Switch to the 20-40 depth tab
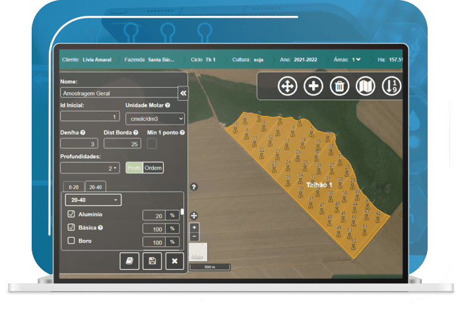Viewport: 458px width, 321px height. (x=96, y=187)
